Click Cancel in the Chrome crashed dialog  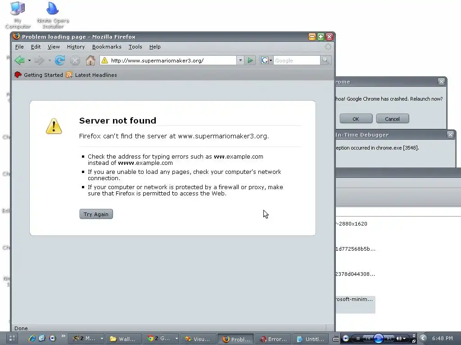393,119
